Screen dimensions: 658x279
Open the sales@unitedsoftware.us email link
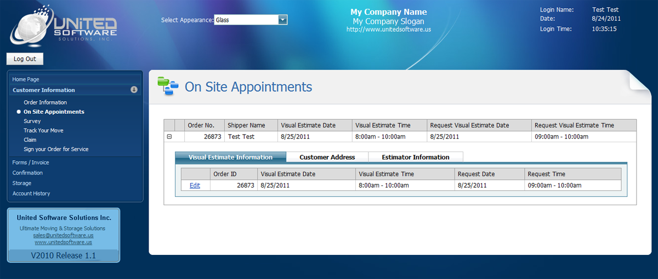click(x=63, y=235)
